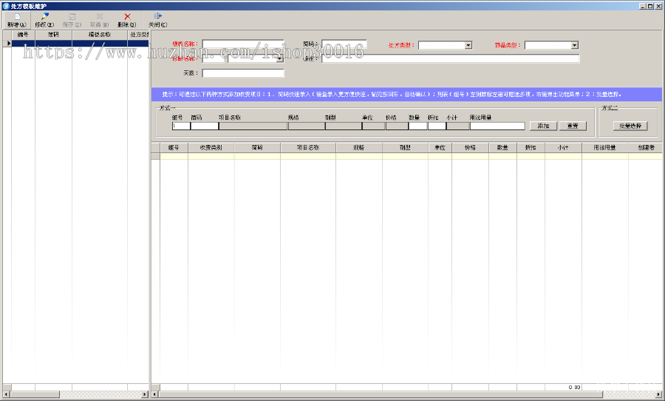Click the top form 简码 input field
The height and width of the screenshot is (401, 665).
click(344, 44)
